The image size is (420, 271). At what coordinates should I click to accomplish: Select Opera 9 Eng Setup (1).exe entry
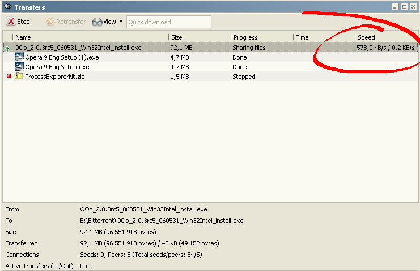click(62, 57)
